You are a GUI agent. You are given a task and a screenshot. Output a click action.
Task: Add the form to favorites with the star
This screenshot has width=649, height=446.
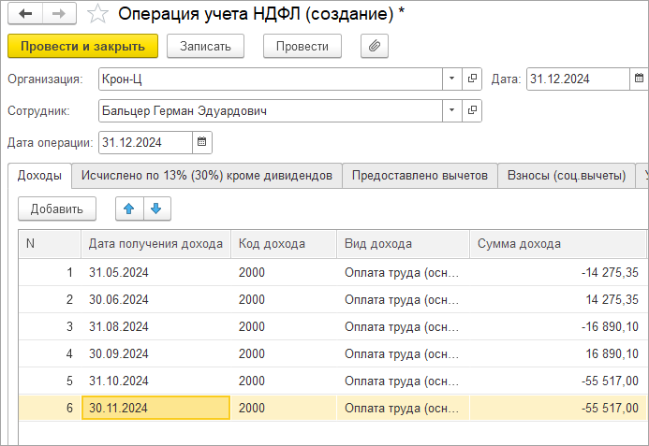coord(97,14)
